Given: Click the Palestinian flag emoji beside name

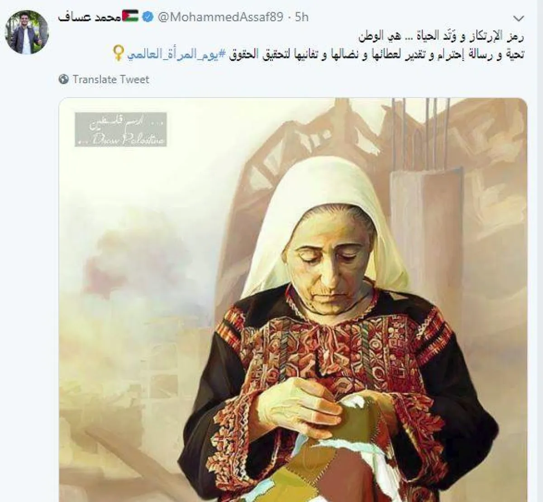Looking at the screenshot, I should tap(130, 16).
